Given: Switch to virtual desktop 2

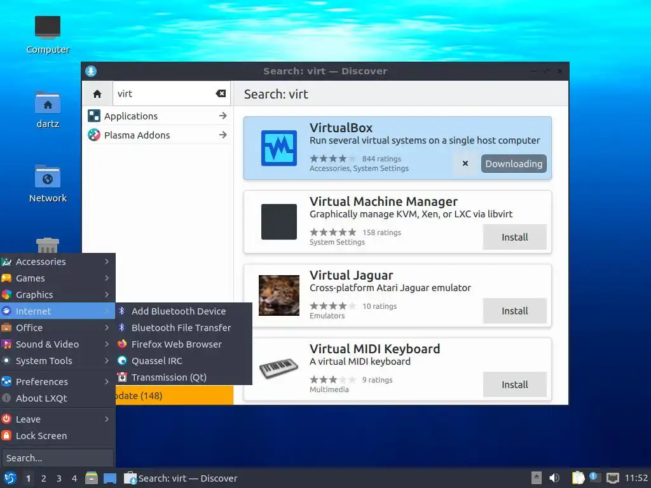Looking at the screenshot, I should [x=44, y=478].
